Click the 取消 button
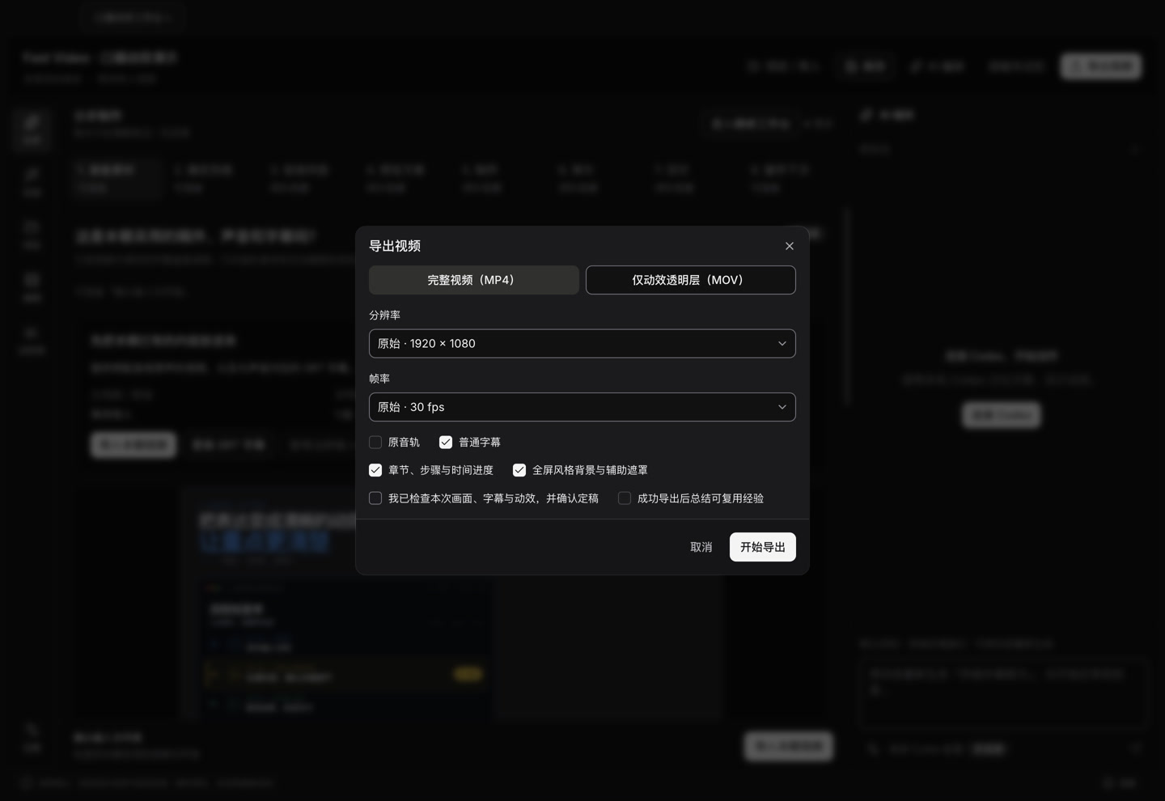The image size is (1165, 801). click(x=701, y=547)
